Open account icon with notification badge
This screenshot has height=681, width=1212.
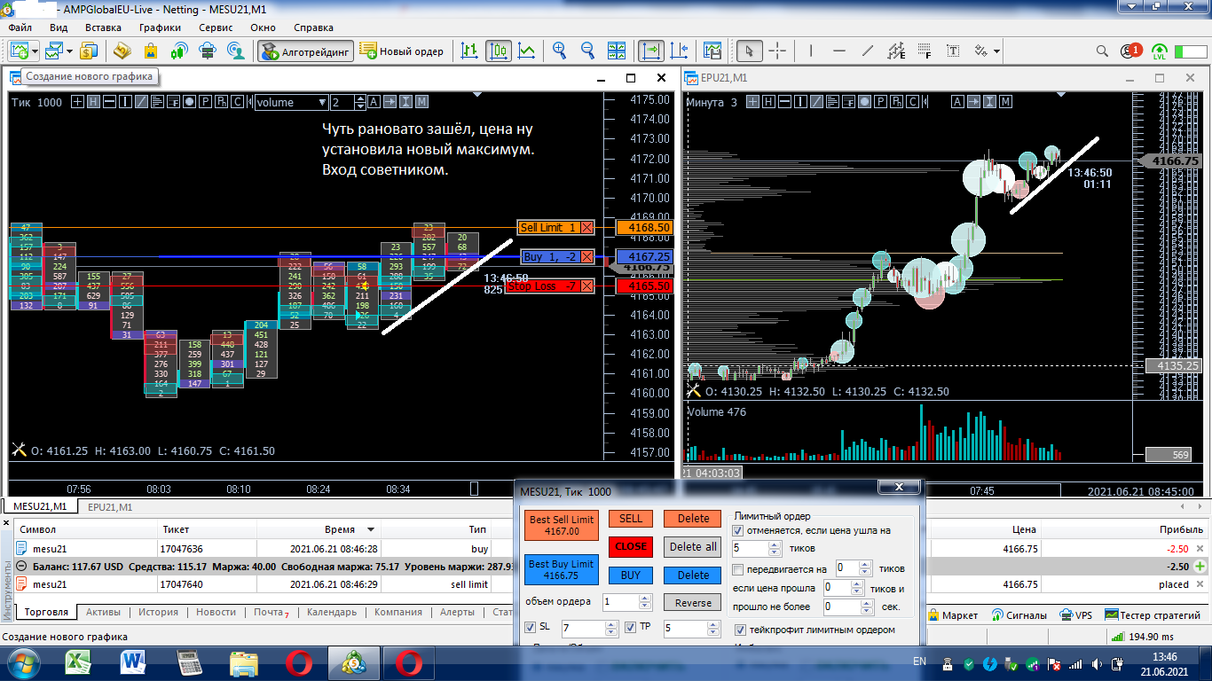(x=1131, y=51)
